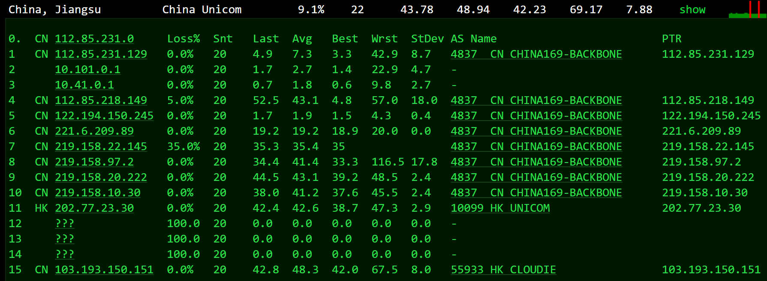
Task: Open IP link 202.77.23.30 at hop 11
Action: 94,208
